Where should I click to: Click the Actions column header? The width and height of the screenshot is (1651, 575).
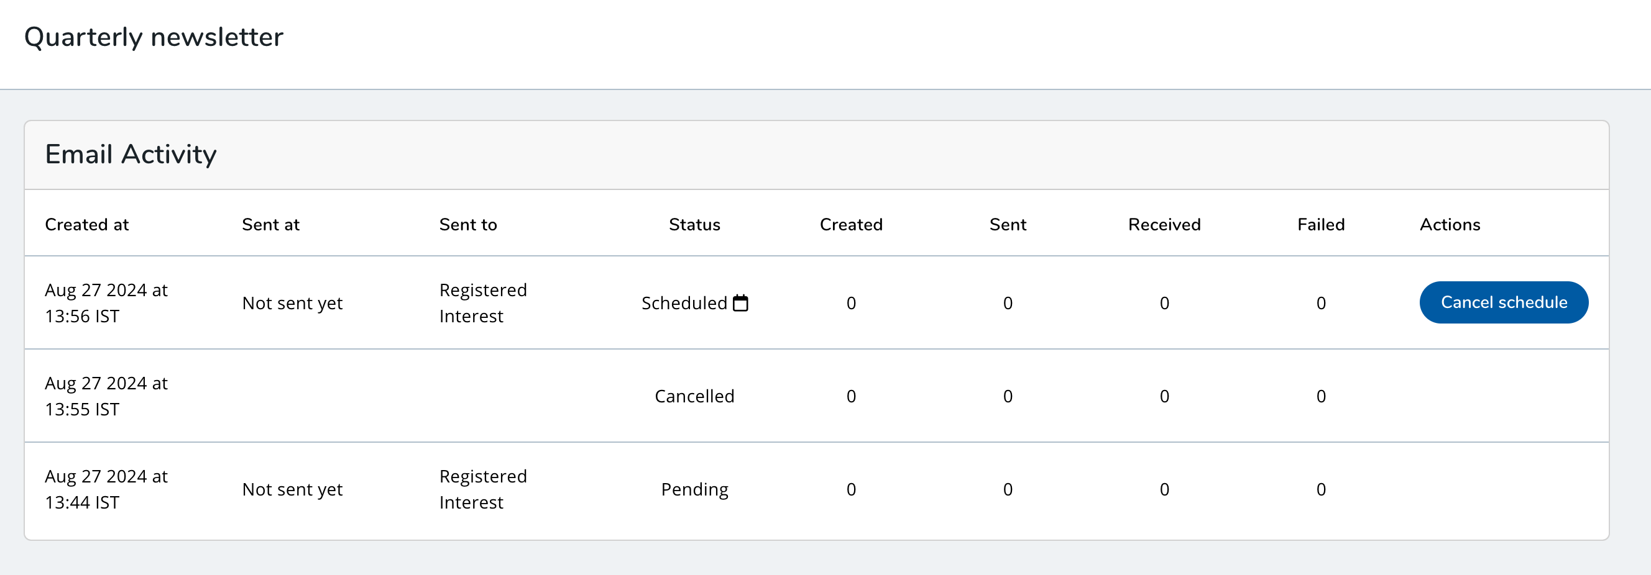click(x=1450, y=225)
